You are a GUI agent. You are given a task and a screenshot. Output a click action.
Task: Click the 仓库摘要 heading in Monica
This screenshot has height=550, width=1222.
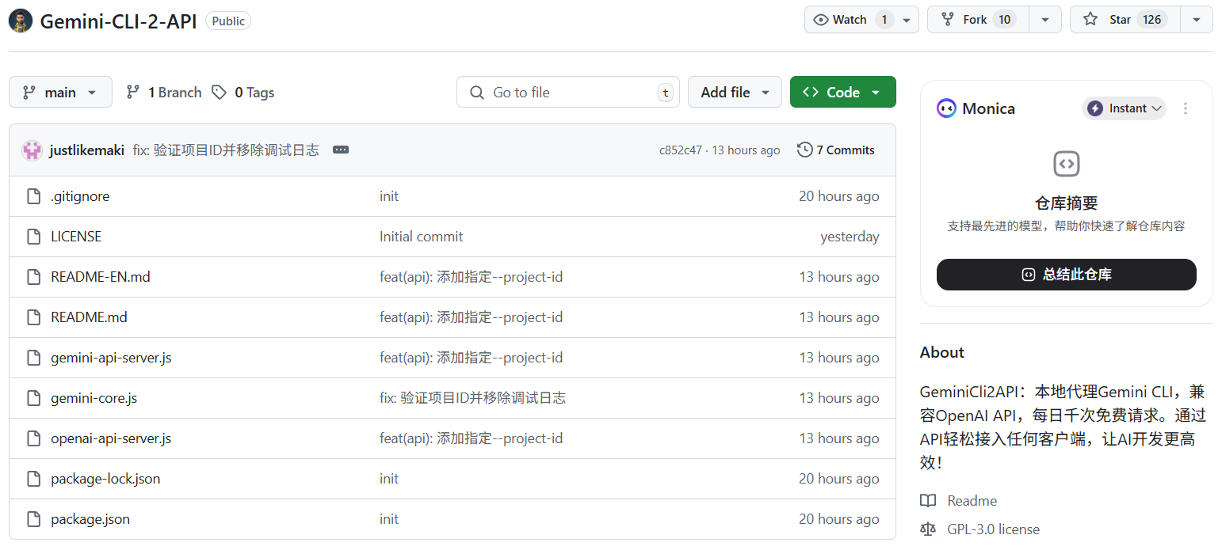pyautogui.click(x=1067, y=203)
